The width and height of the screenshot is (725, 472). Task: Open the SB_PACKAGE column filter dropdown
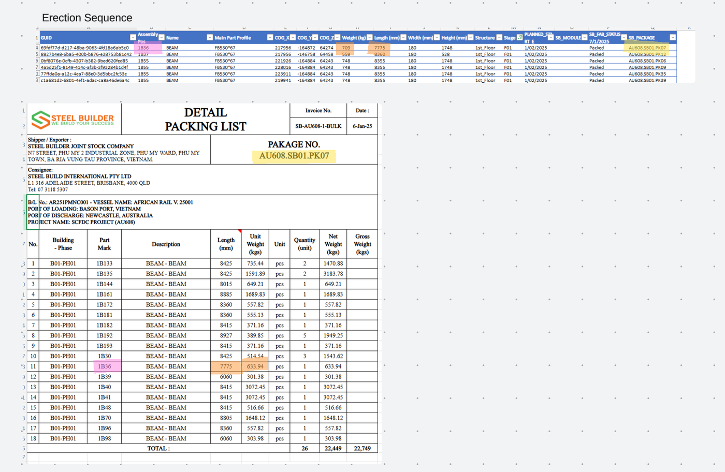pyautogui.click(x=672, y=37)
